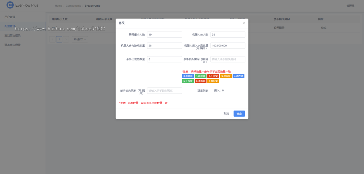Open the 管理员 user menu
The height and width of the screenshot is (174, 364).
click(350, 6)
